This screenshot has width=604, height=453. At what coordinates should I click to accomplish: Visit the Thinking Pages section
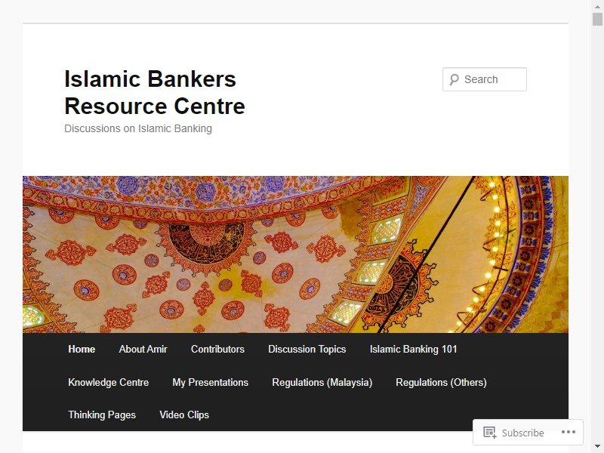[102, 414]
